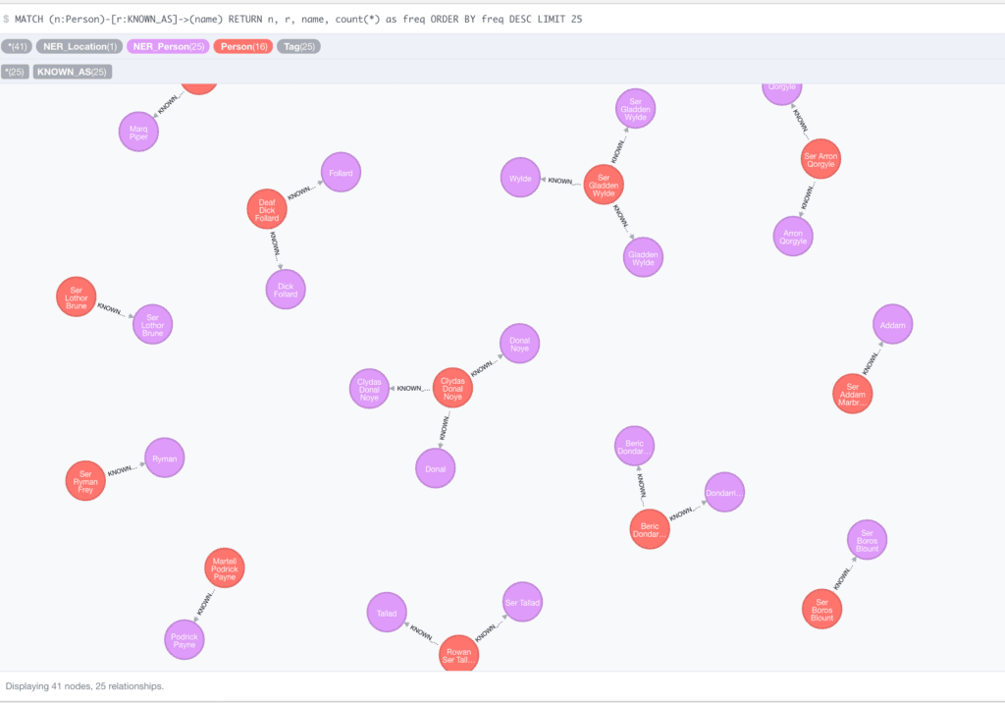Select the red Ser Ryman Frey node
Viewport: 1005px width, 703px height.
point(85,481)
